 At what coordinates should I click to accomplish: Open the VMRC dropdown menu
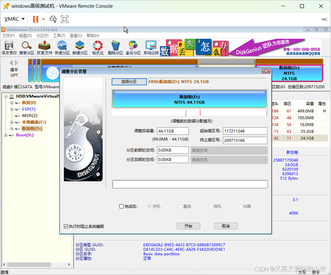coord(14,19)
